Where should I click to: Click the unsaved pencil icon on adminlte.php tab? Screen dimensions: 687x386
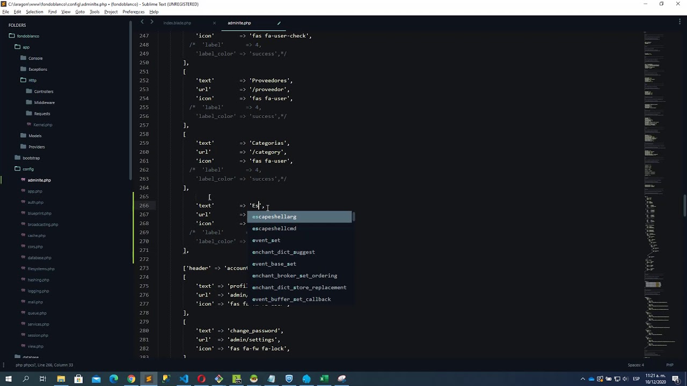pyautogui.click(x=279, y=23)
